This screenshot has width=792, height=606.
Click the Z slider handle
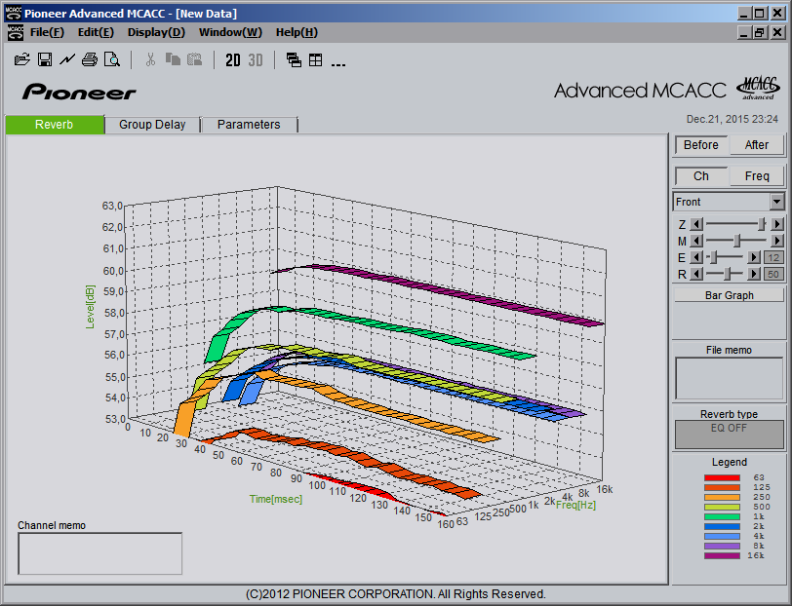[762, 223]
